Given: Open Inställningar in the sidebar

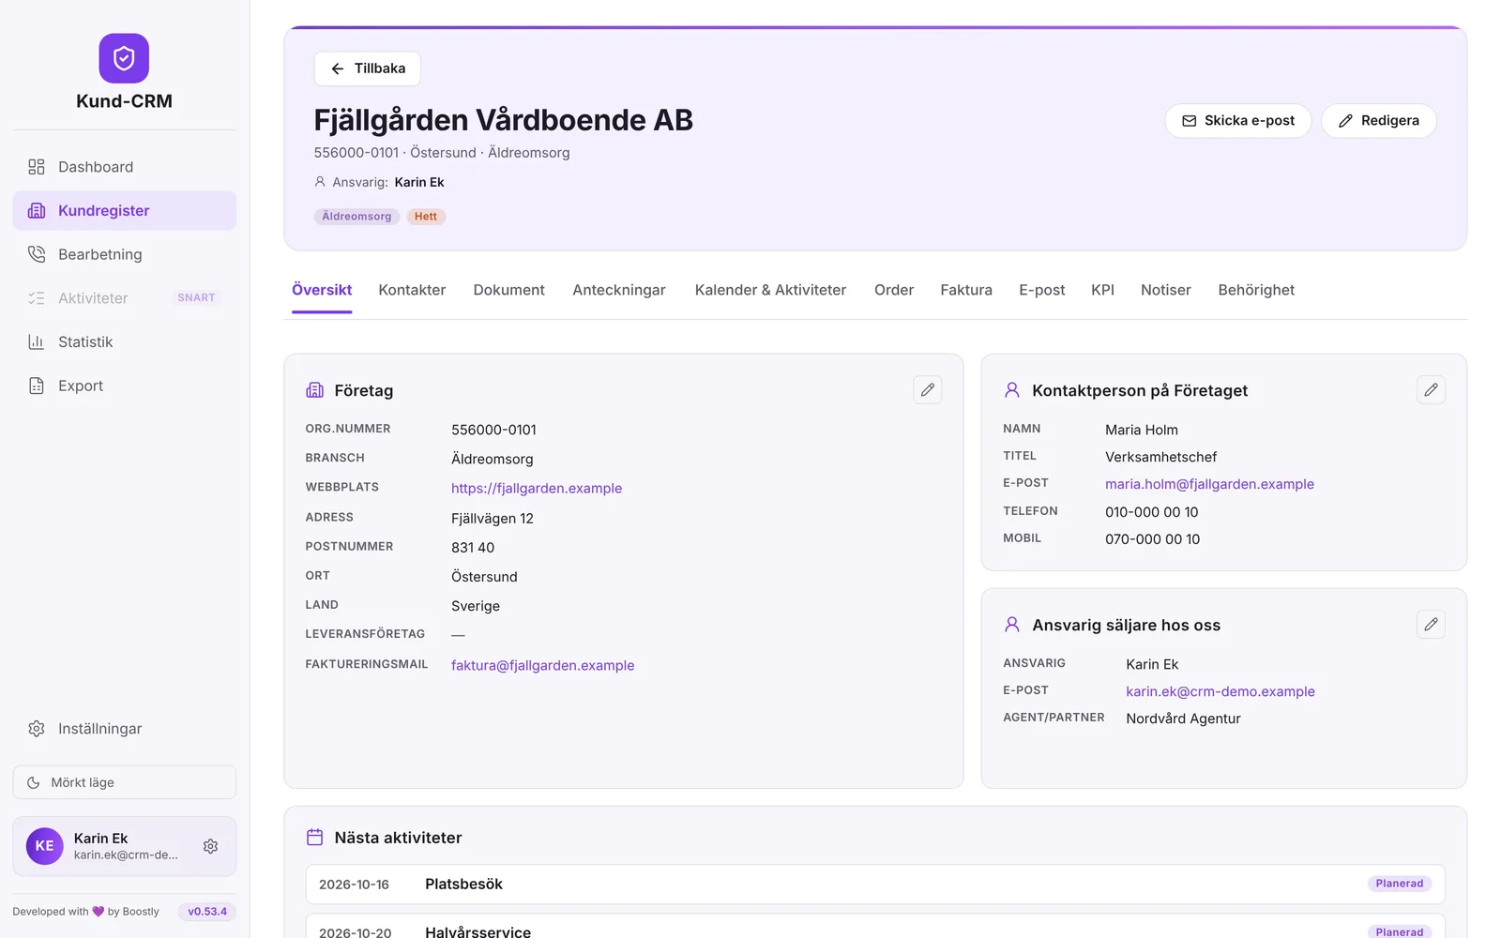Looking at the screenshot, I should click(124, 729).
